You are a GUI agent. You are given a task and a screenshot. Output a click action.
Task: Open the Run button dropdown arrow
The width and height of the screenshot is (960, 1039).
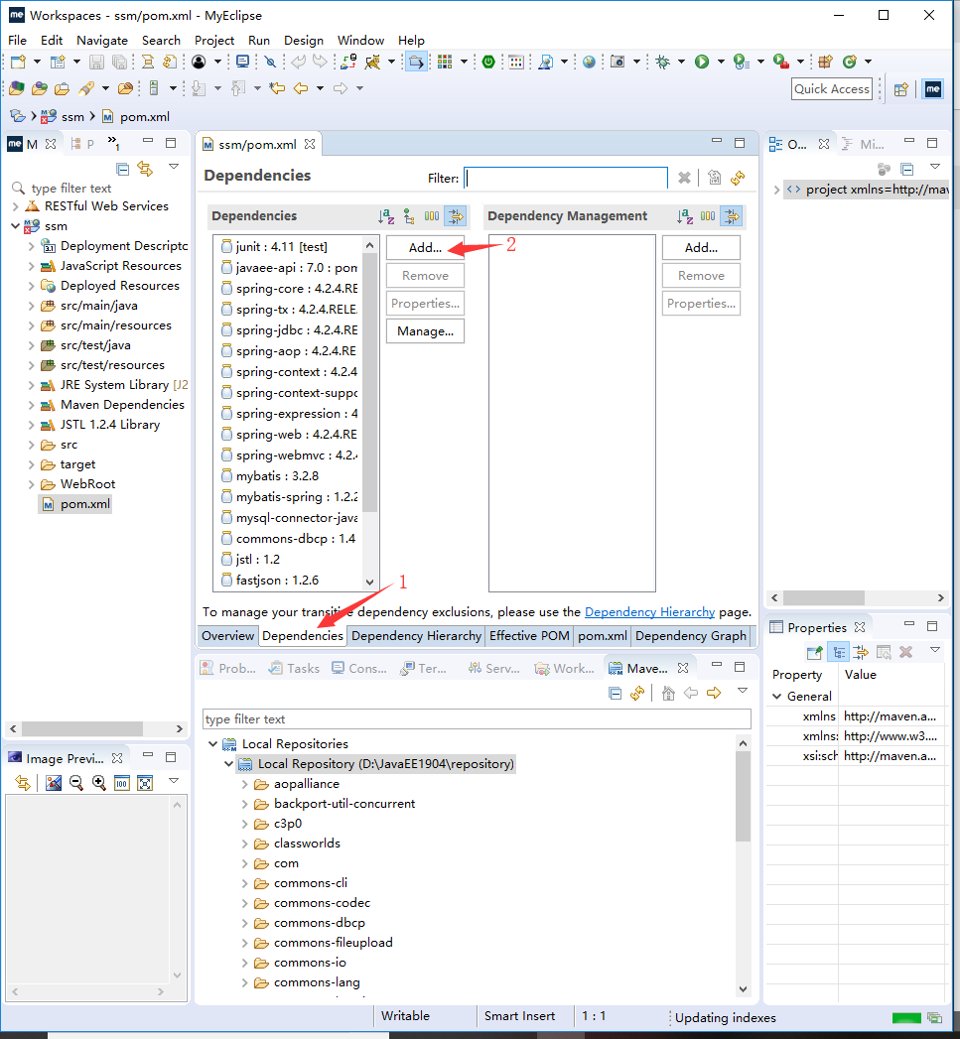[x=722, y=62]
